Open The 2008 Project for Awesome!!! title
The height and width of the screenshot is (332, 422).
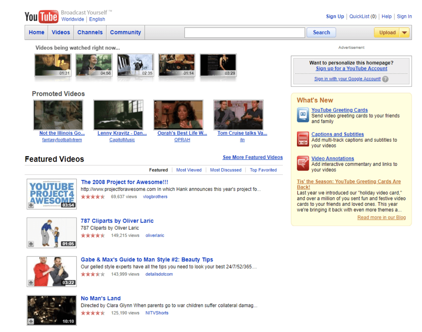[124, 182]
